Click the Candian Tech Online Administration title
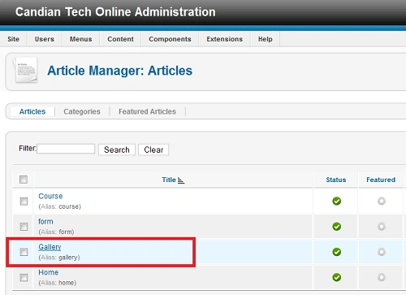The width and height of the screenshot is (406, 295). pyautogui.click(x=115, y=12)
